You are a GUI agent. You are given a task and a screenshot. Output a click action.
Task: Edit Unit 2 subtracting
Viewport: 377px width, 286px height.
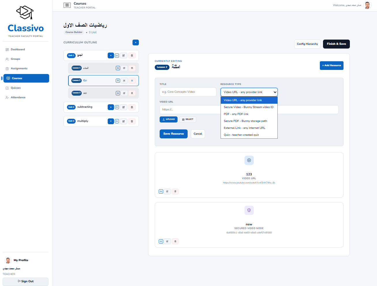pyautogui.click(x=124, y=107)
